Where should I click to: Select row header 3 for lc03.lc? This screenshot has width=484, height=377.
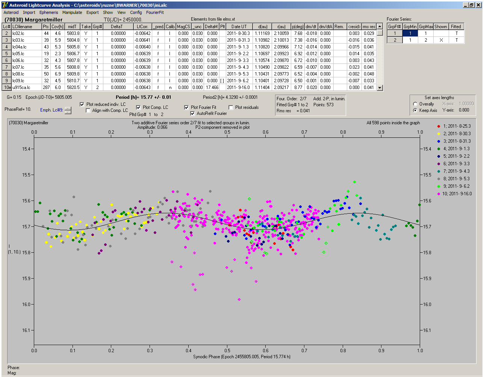pos(7,40)
